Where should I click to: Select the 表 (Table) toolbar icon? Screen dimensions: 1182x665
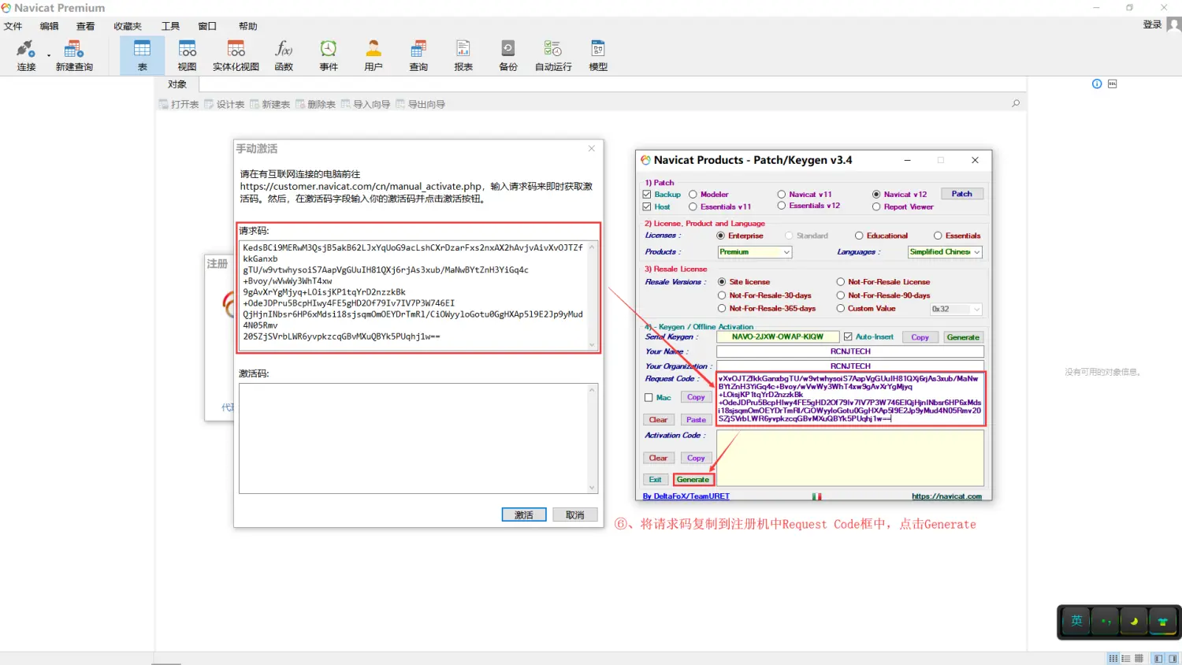tap(142, 55)
